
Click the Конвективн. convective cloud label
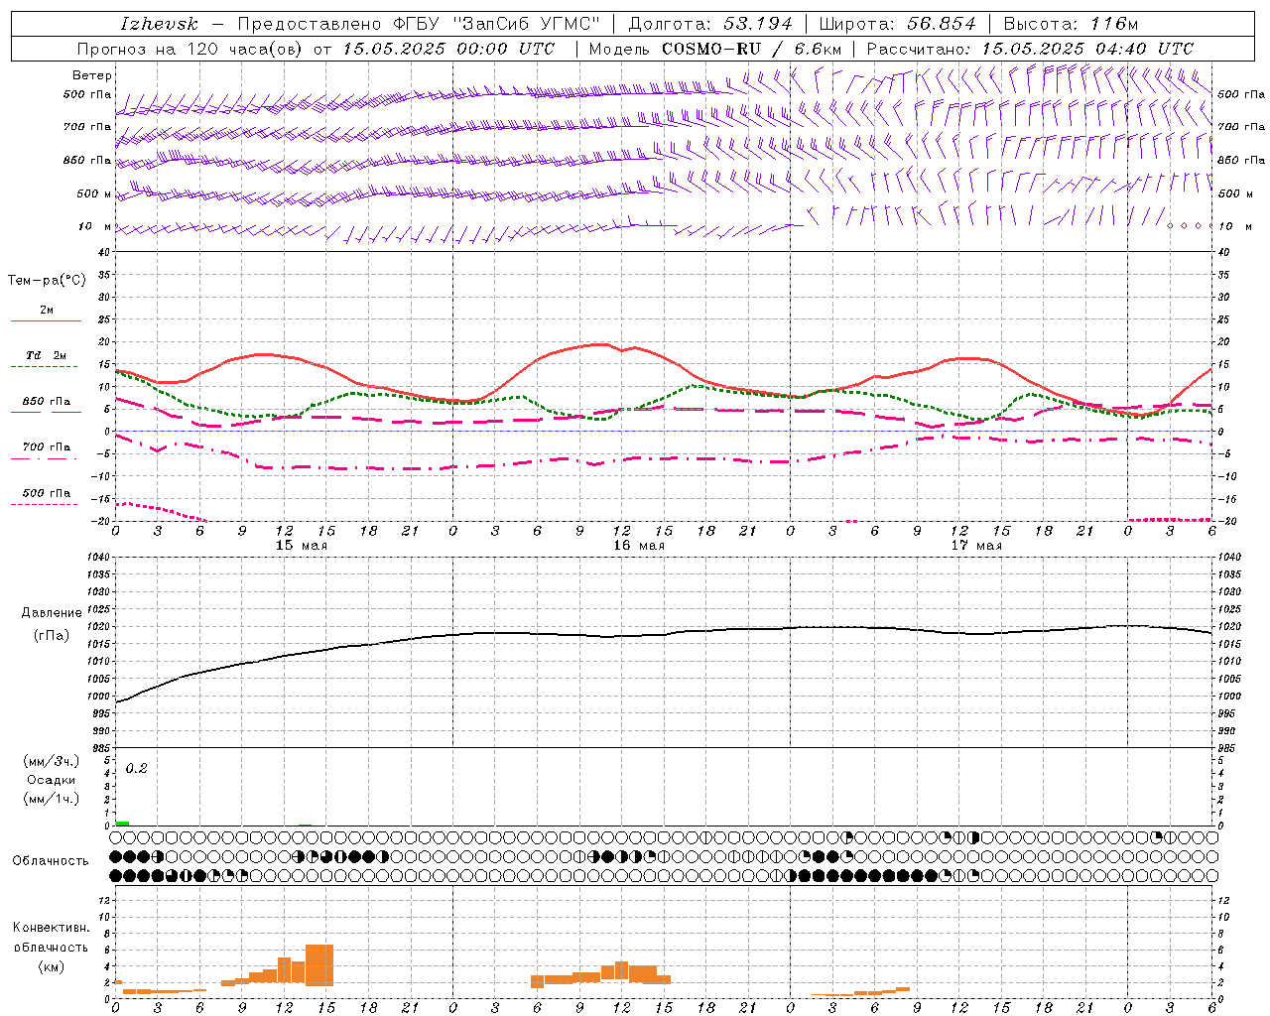pyautogui.click(x=51, y=928)
